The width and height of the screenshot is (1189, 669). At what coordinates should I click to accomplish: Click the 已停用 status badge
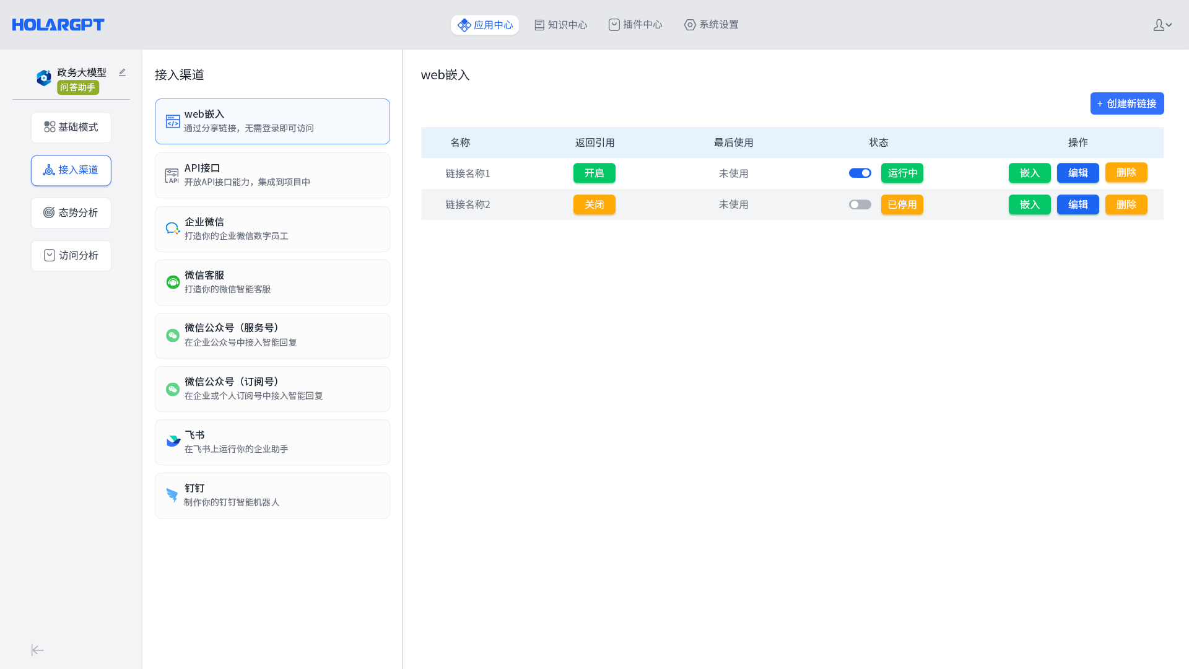click(x=902, y=204)
